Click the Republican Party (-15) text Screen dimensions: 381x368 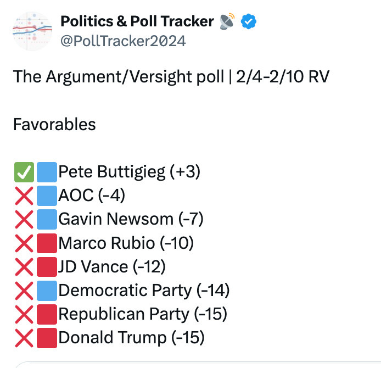[143, 314]
